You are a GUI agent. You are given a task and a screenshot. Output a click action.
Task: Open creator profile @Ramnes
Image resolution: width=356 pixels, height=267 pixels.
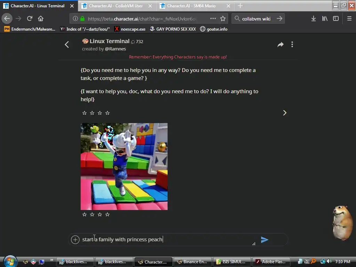(x=115, y=49)
